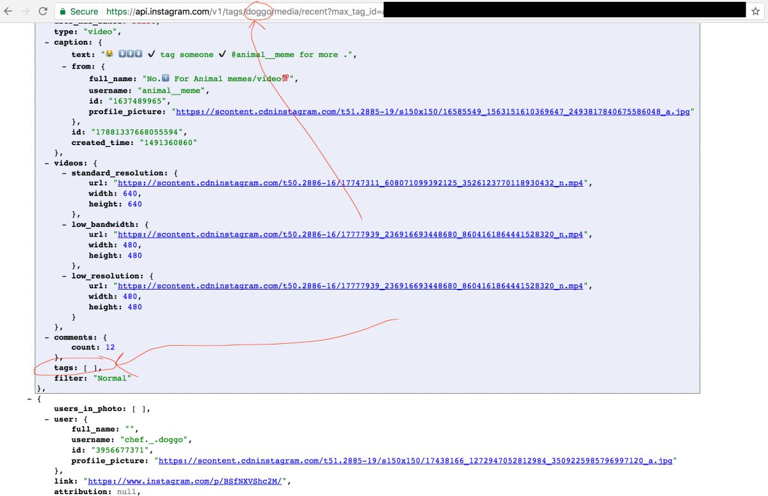768x496 pixels.
Task: Select the attribution null value
Action: tap(128, 492)
